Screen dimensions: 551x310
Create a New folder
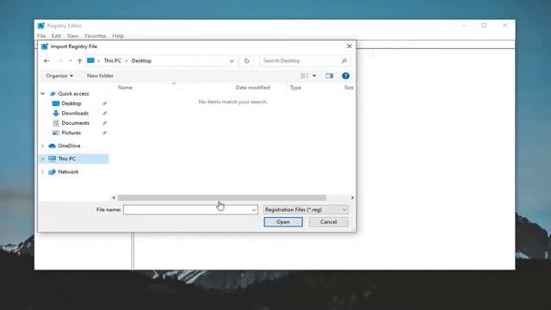[100, 76]
